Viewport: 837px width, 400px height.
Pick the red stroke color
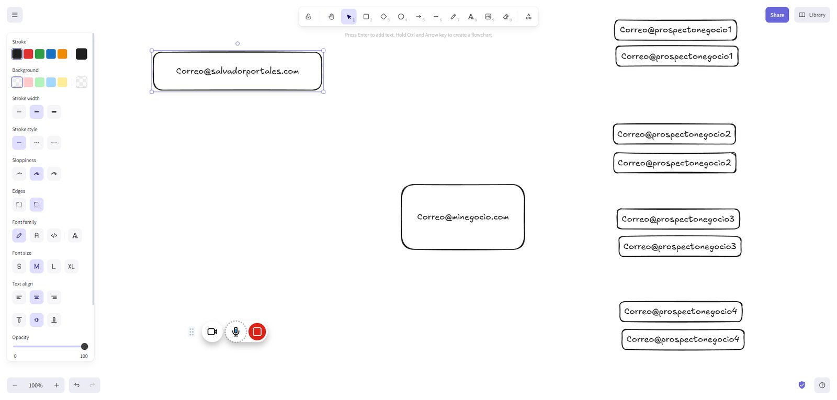(28, 54)
